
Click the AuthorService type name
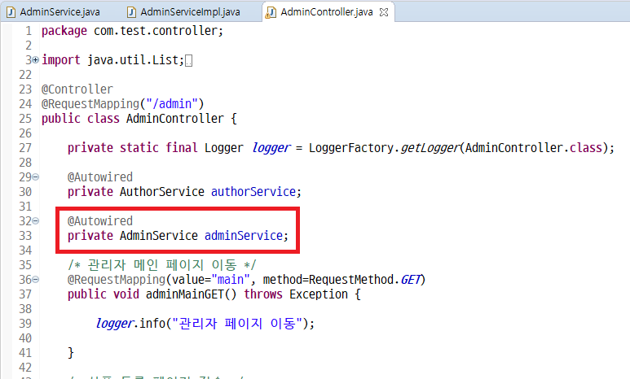click(x=162, y=192)
